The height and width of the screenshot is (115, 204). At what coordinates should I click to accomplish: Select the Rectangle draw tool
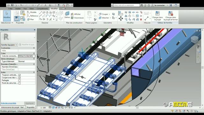coord(44,12)
